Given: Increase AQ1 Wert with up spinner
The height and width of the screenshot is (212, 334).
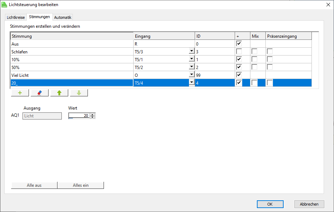Looking at the screenshot, I should (93, 114).
